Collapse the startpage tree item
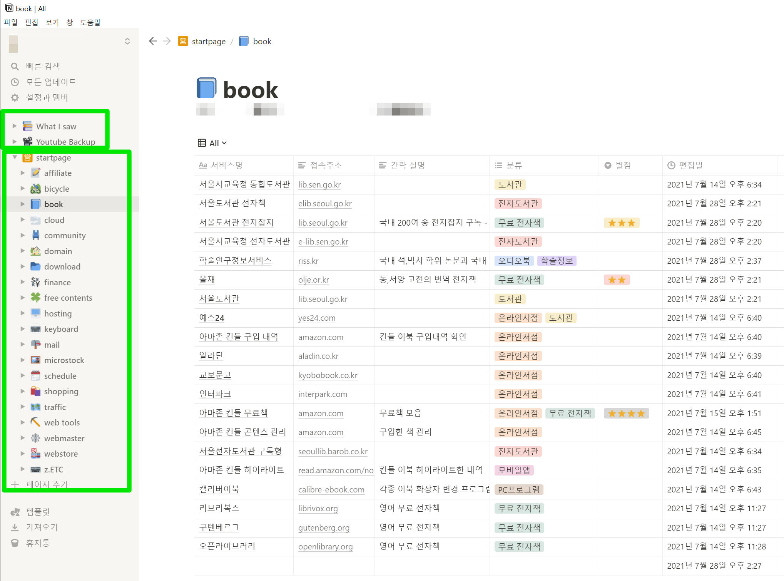Image resolution: width=784 pixels, height=581 pixels. click(x=15, y=157)
